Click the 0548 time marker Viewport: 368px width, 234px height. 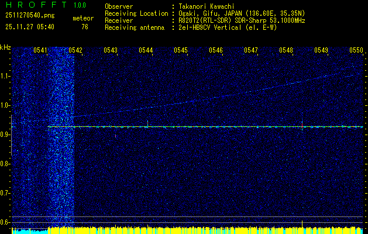tap(286, 50)
